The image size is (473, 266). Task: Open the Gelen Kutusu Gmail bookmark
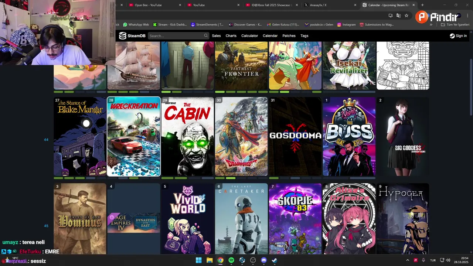click(x=283, y=25)
